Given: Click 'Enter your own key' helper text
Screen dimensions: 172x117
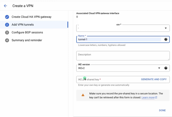Looking at the screenshot, I should [104, 85].
